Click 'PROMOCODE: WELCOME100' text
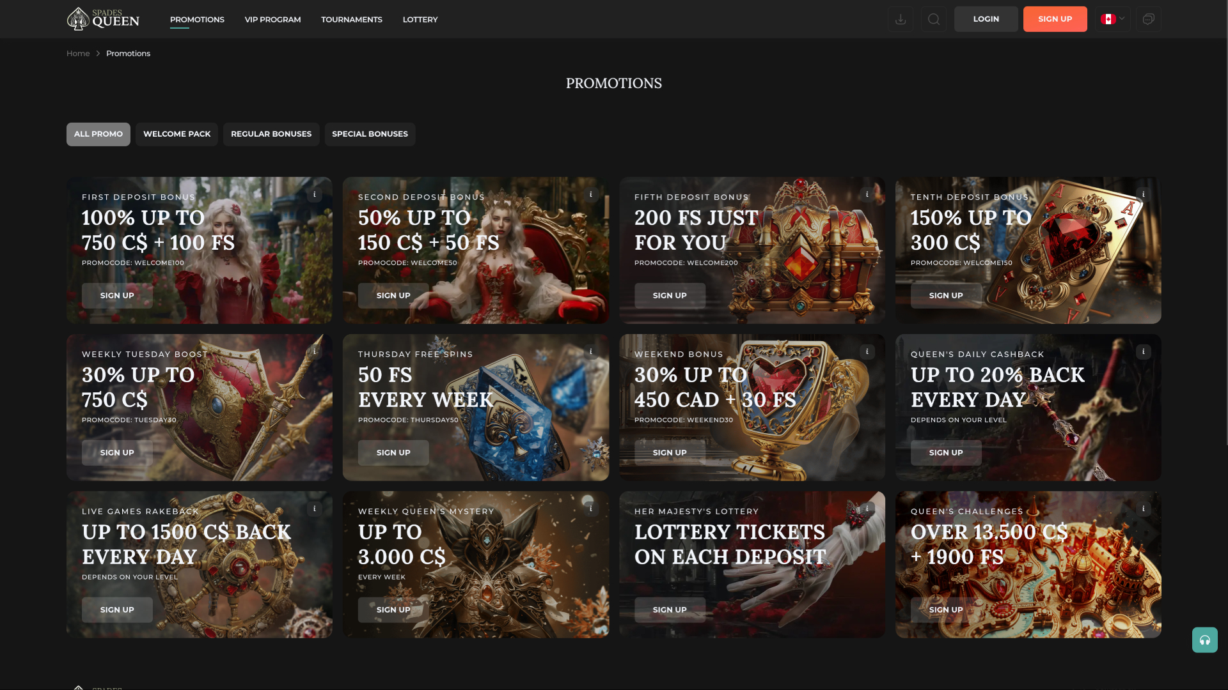The width and height of the screenshot is (1228, 690). pos(133,263)
